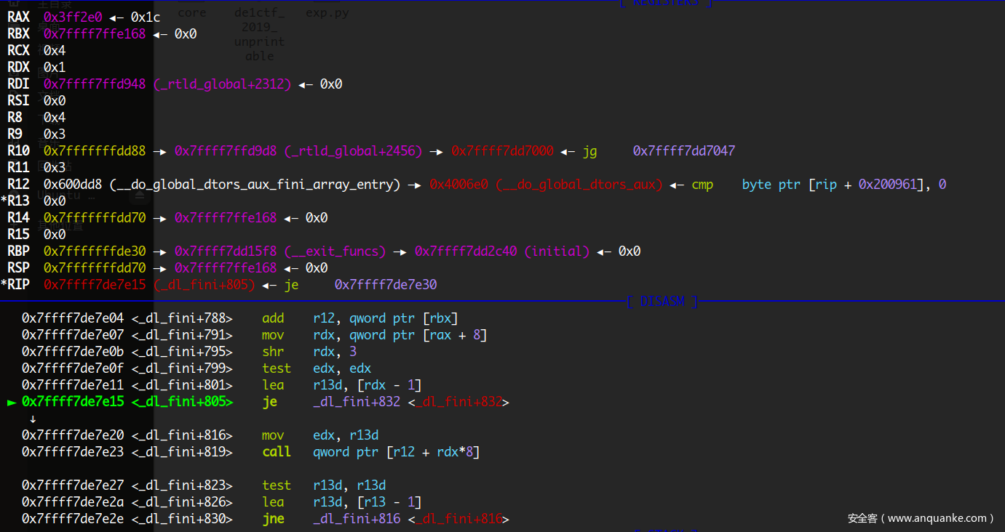Screen dimensions: 1005x532
Task: Click the RBX register label
Action: point(18,33)
